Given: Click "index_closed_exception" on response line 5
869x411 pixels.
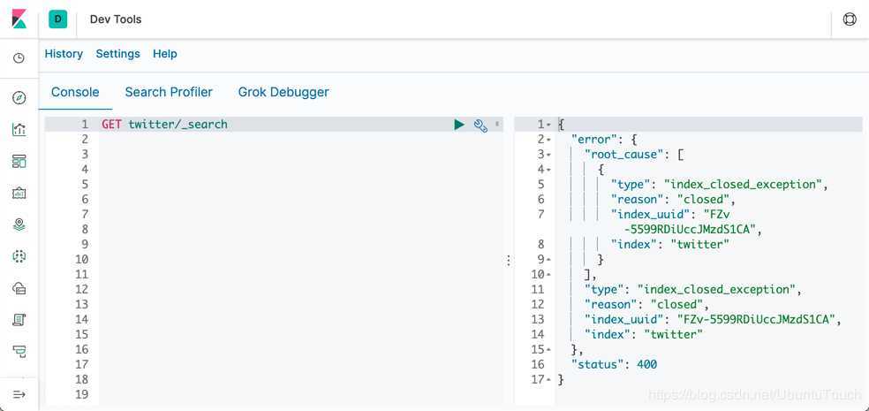Looking at the screenshot, I should [742, 185].
